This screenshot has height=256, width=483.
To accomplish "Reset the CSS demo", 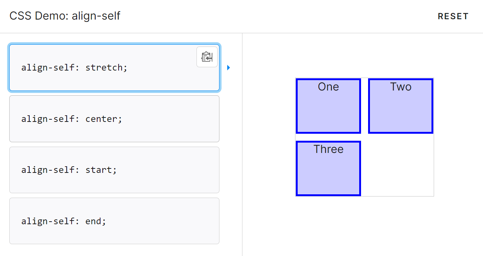I will coord(453,16).
